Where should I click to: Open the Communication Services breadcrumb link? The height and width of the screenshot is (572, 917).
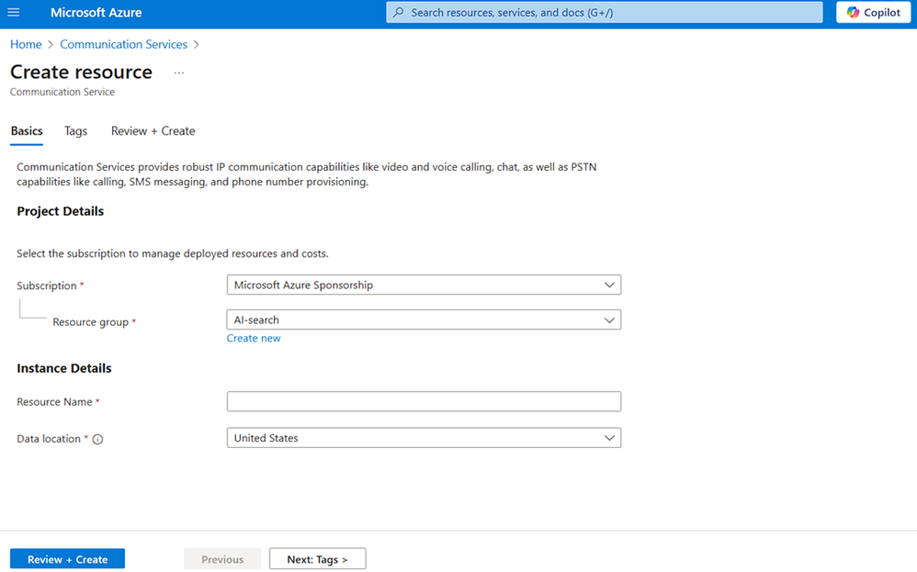coord(123,44)
